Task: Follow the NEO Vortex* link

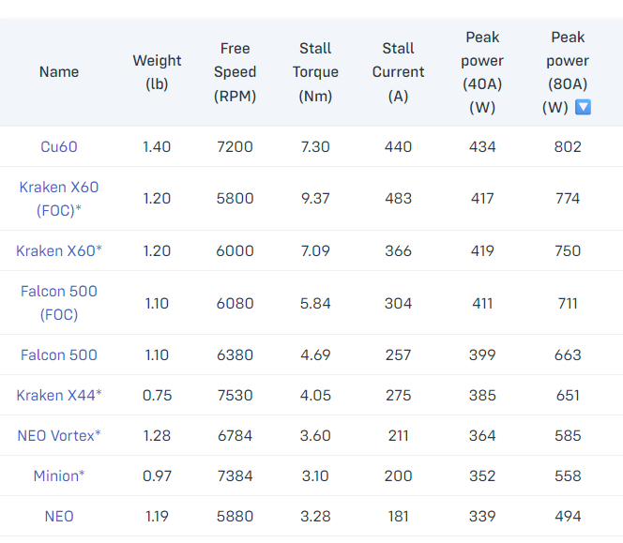Action: (59, 436)
